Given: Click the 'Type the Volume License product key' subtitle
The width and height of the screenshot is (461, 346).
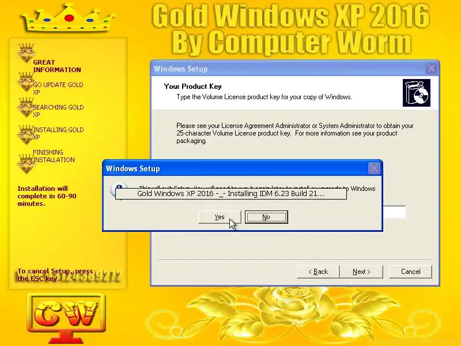Looking at the screenshot, I should 264,97.
